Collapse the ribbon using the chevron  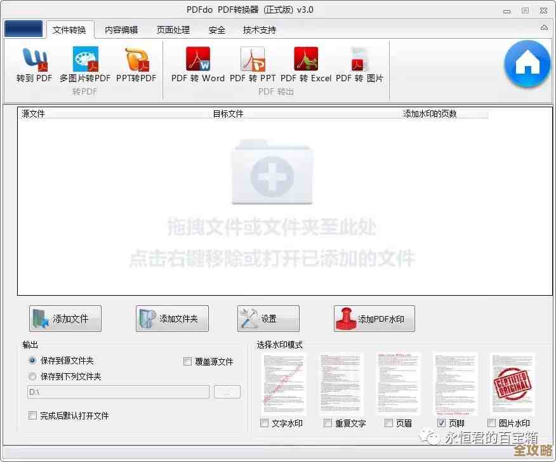(x=543, y=28)
